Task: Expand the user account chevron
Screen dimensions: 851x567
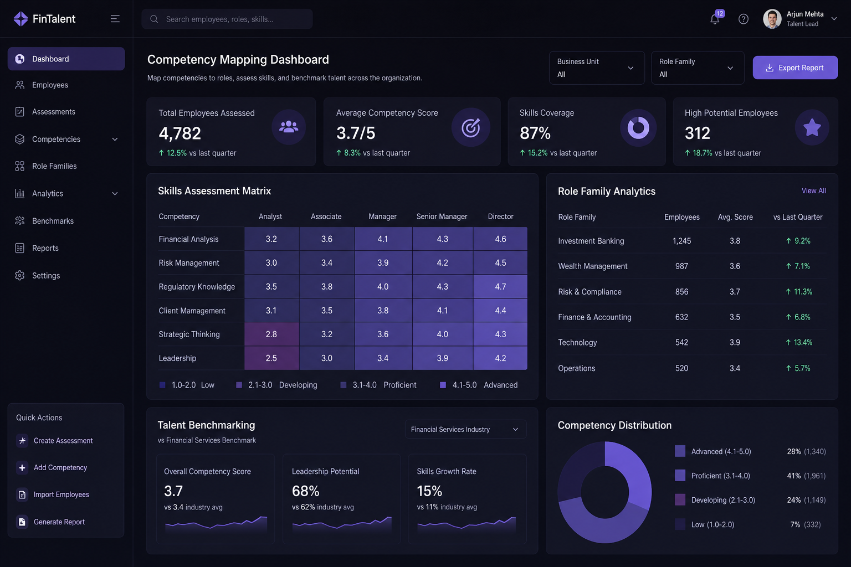Action: point(834,19)
